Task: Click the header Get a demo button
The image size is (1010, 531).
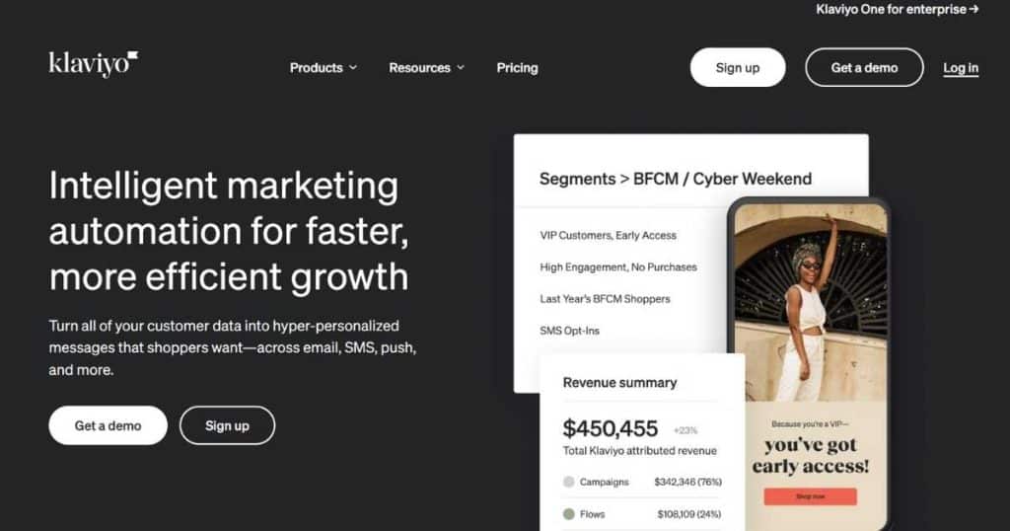Action: [864, 67]
